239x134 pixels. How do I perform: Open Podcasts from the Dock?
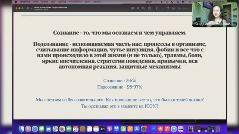109,129
